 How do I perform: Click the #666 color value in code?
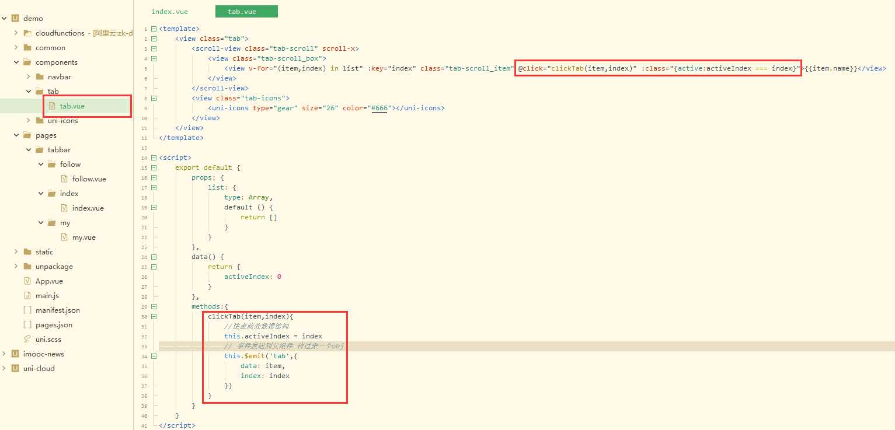coord(379,108)
